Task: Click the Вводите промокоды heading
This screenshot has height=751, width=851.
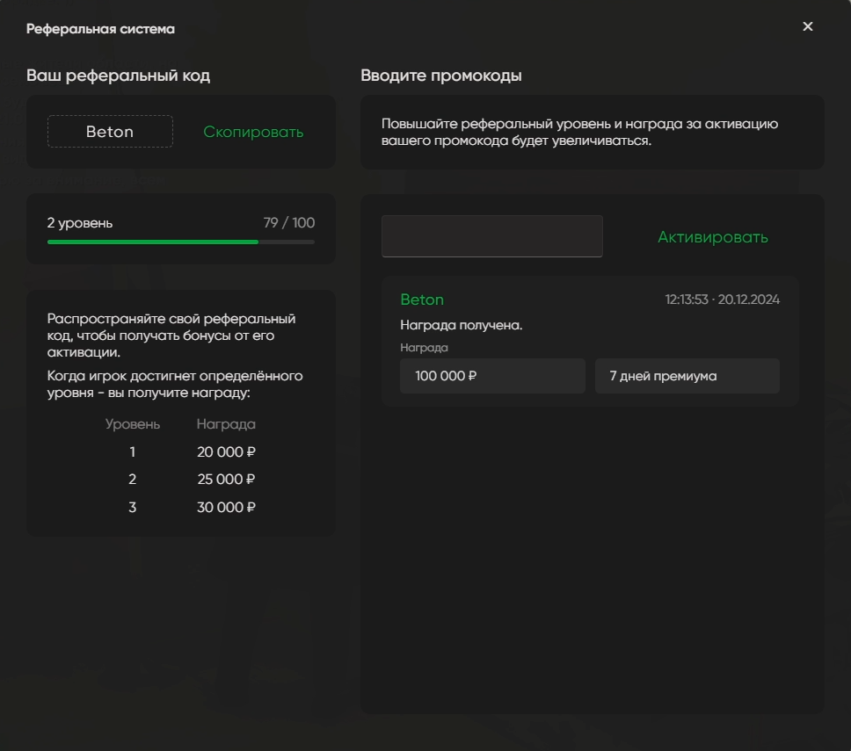Action: click(x=440, y=76)
